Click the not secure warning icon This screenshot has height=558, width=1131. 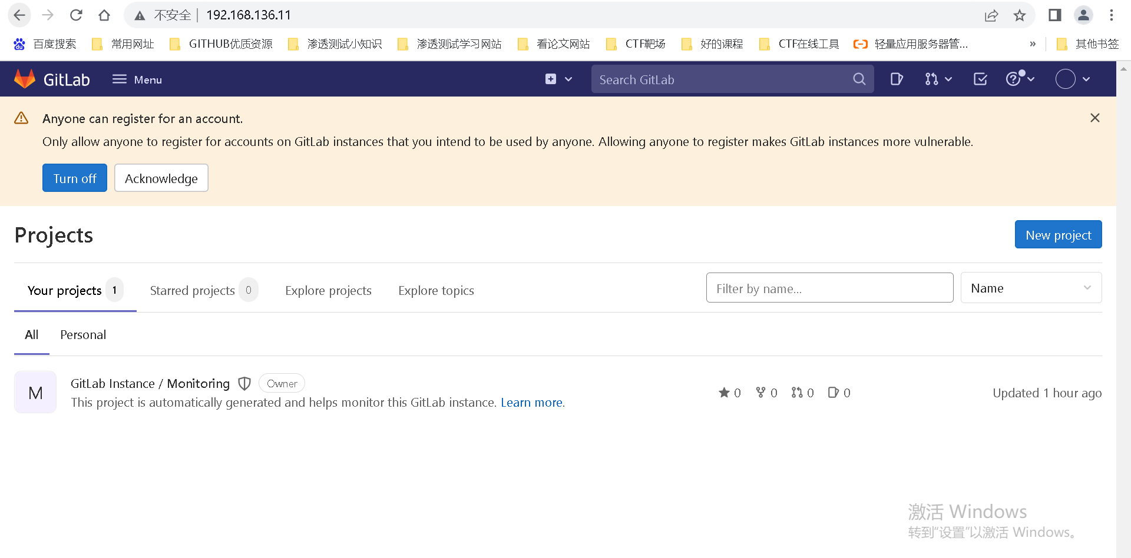(x=140, y=15)
